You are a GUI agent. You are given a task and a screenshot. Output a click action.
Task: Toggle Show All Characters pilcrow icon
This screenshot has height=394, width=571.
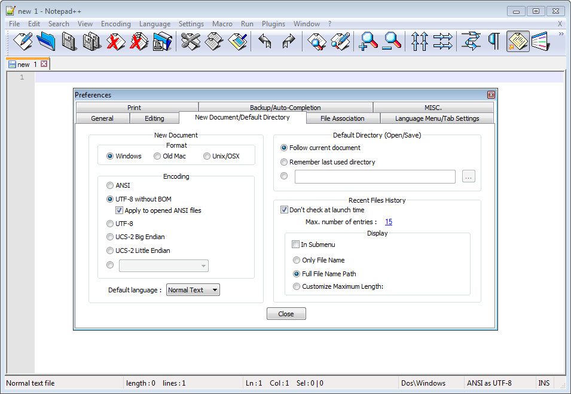click(494, 42)
